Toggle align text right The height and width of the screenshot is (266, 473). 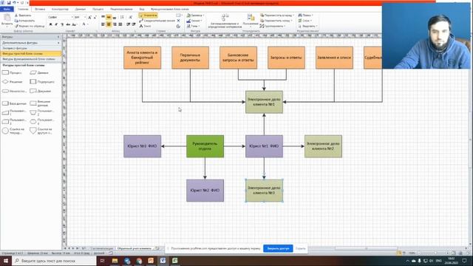(115, 24)
